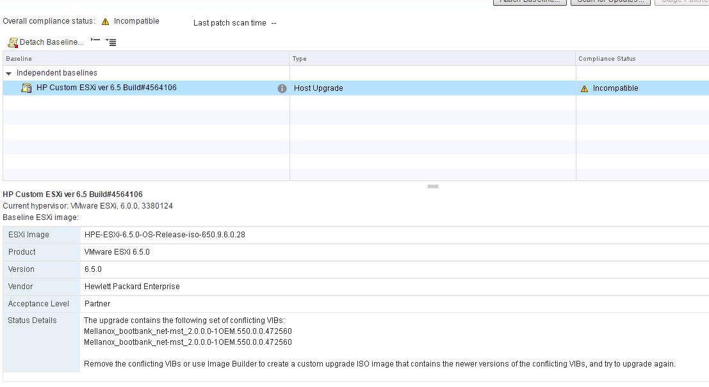Click the Attach Baseline button
Viewport: 709px width, 387px height.
(x=529, y=2)
